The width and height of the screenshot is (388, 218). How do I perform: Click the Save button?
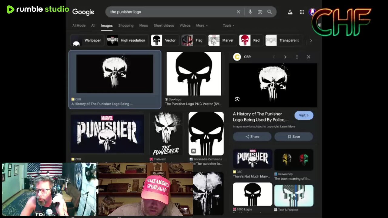[293, 137]
